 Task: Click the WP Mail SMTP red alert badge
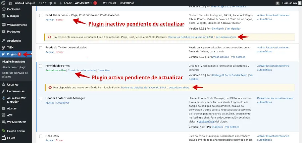click(x=95, y=3)
